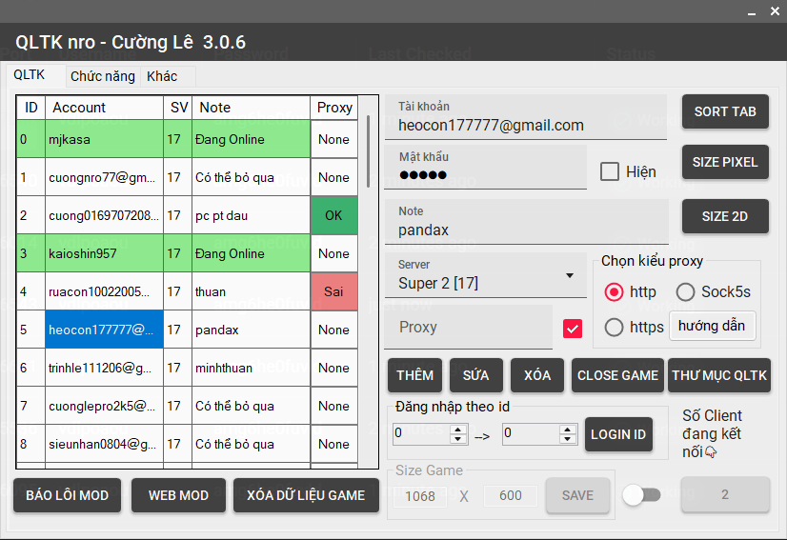
Task: Click the red Sai proxy cell
Action: coord(334,291)
